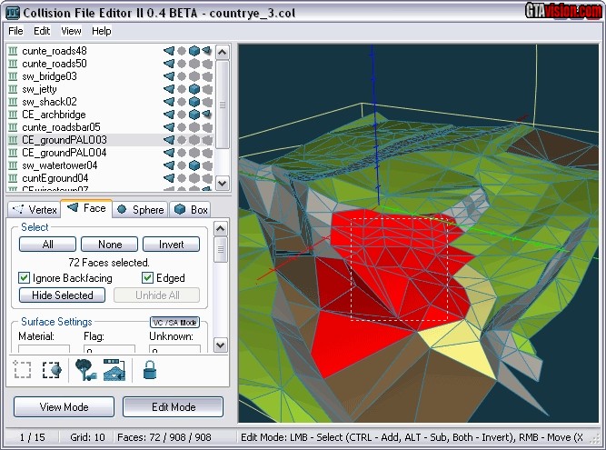Image resolution: width=606 pixels, height=450 pixels.
Task: Toggle the Ignore Backfacing checkbox
Action: point(24,278)
